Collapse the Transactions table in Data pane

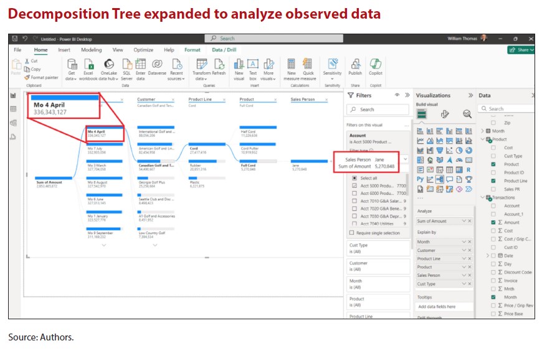click(483, 197)
